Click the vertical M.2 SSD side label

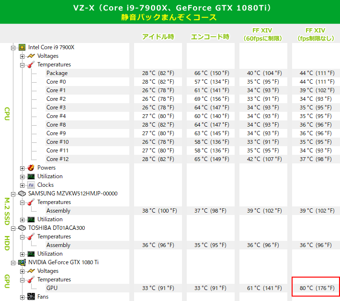tap(7, 211)
